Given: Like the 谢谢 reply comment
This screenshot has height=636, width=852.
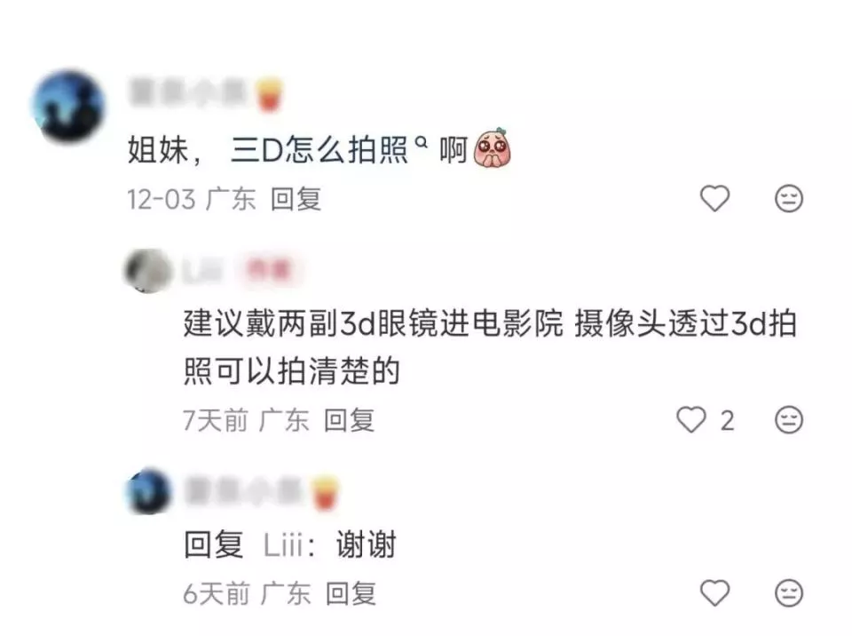Looking at the screenshot, I should [x=714, y=592].
